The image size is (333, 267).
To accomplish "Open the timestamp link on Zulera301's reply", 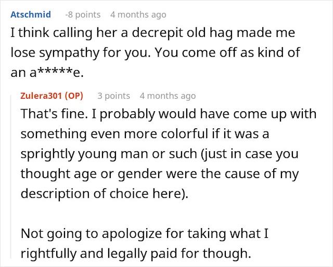I will (x=168, y=96).
